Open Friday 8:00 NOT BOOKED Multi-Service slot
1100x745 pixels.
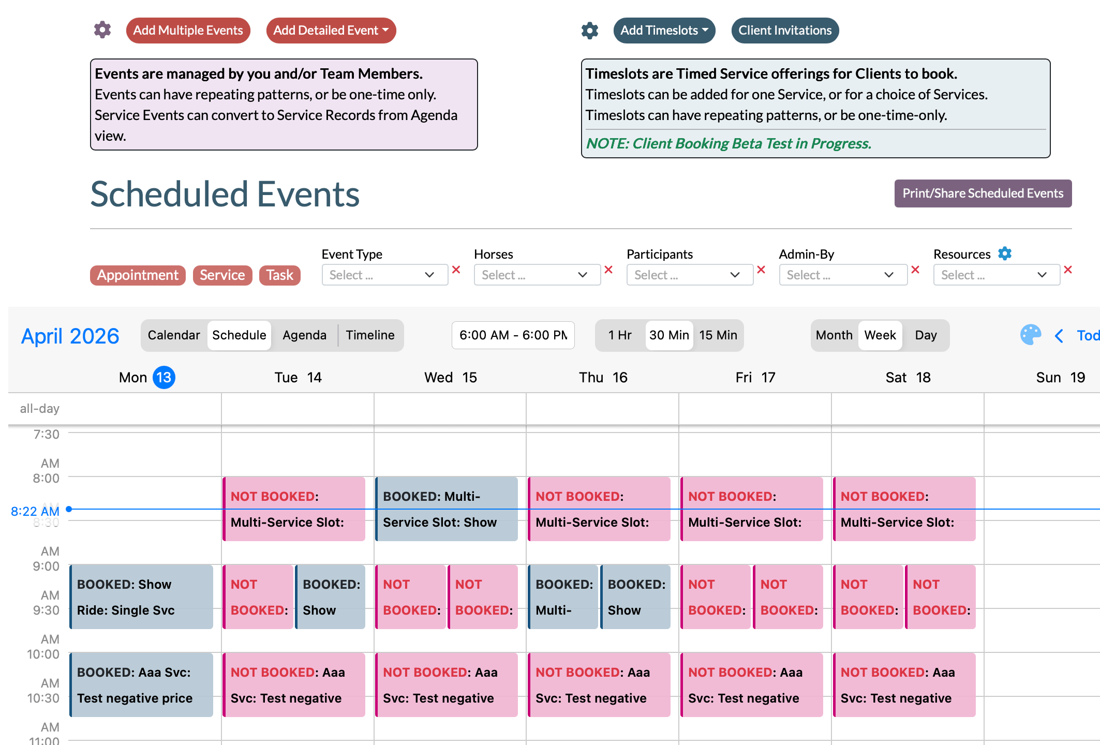752,509
